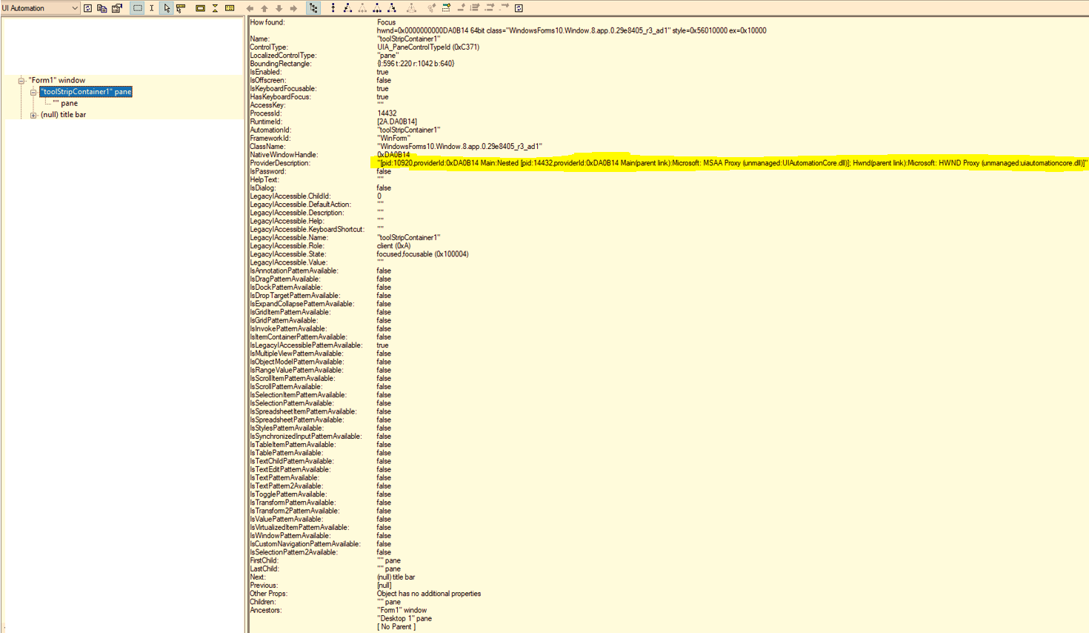This screenshot has height=633, width=1089.
Task: Collapse the "Form1" window tree node
Action: [x=21, y=80]
